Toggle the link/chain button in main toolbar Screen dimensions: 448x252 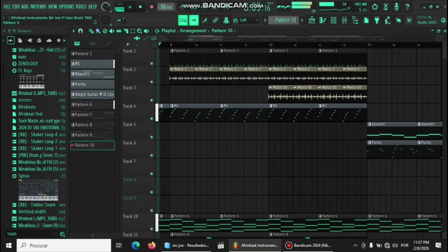point(215,20)
